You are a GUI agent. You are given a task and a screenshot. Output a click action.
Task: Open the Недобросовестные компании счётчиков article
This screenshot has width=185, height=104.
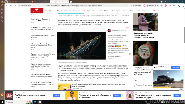[x=143, y=71]
